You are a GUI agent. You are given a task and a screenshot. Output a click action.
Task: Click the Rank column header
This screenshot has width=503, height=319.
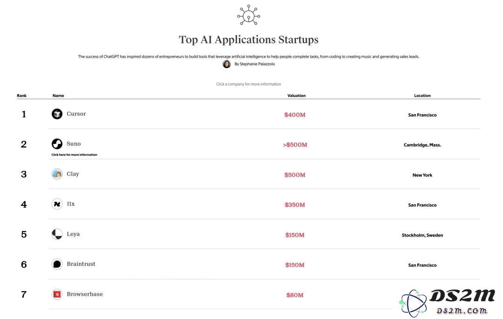(x=22, y=95)
